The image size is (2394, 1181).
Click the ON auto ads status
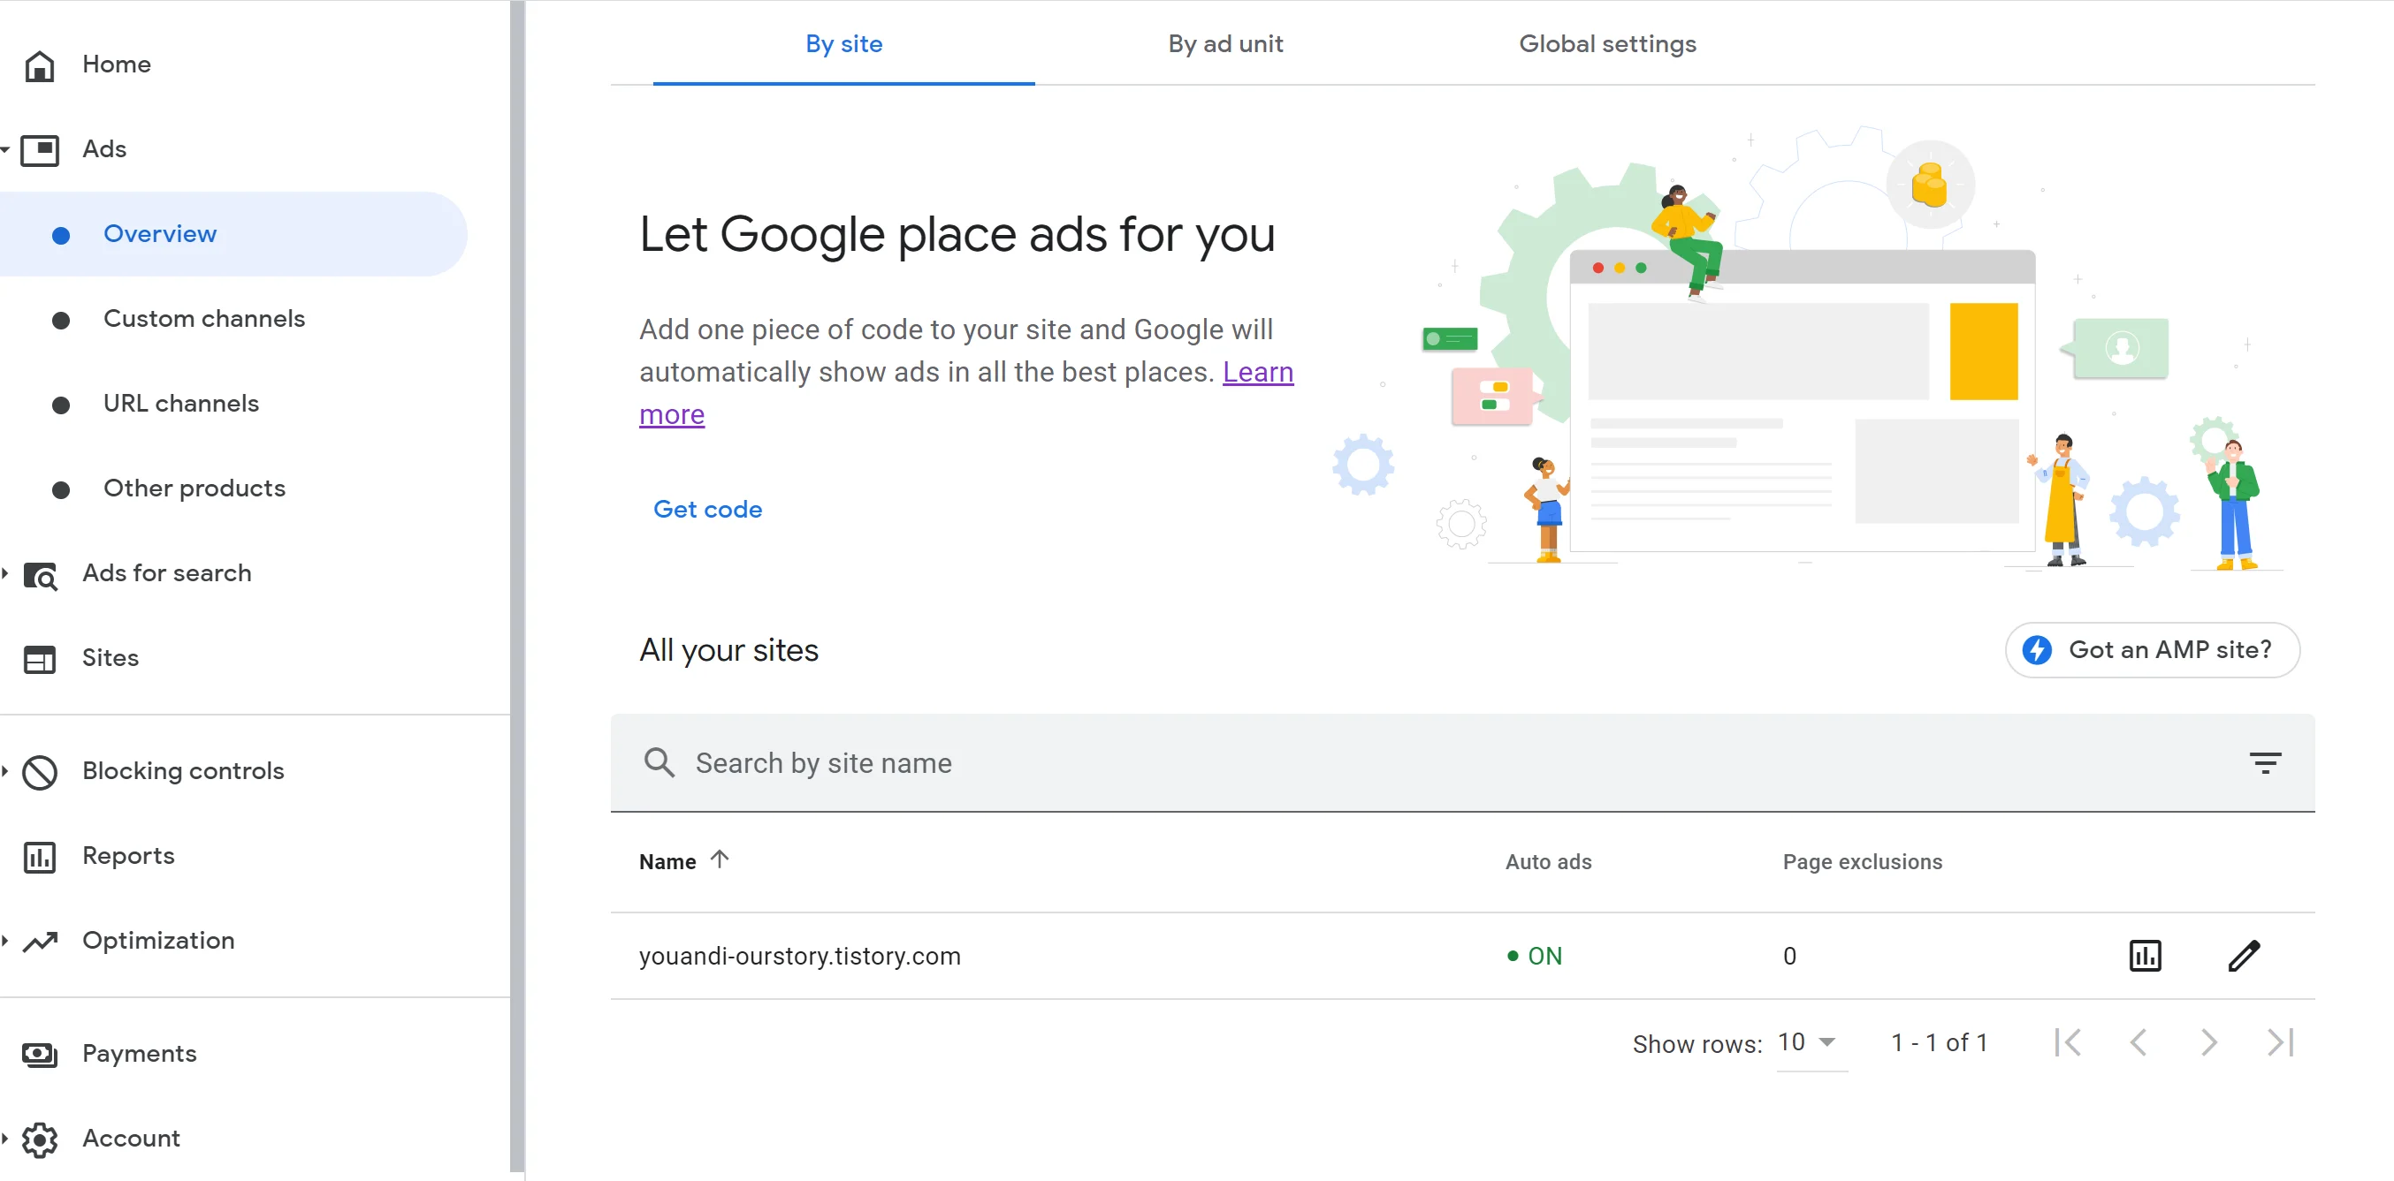pos(1535,957)
